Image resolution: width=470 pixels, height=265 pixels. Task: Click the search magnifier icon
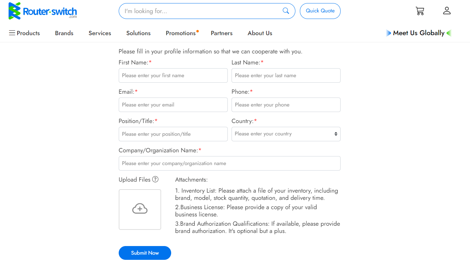[x=286, y=11]
